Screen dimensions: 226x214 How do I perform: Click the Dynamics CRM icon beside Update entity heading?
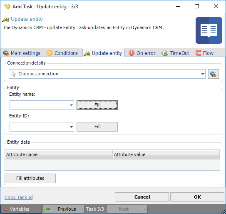pyautogui.click(x=6, y=19)
